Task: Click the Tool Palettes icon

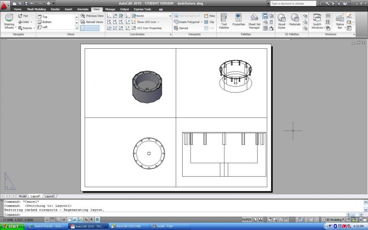Action: (x=224, y=21)
